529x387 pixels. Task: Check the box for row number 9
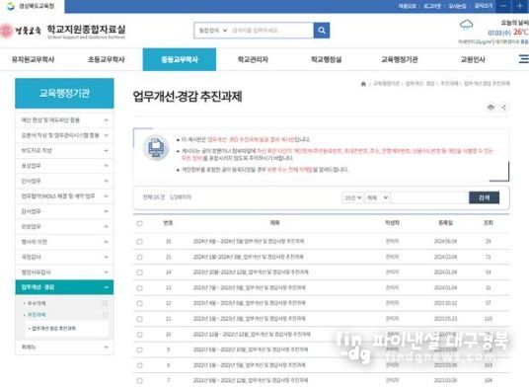tap(140, 349)
